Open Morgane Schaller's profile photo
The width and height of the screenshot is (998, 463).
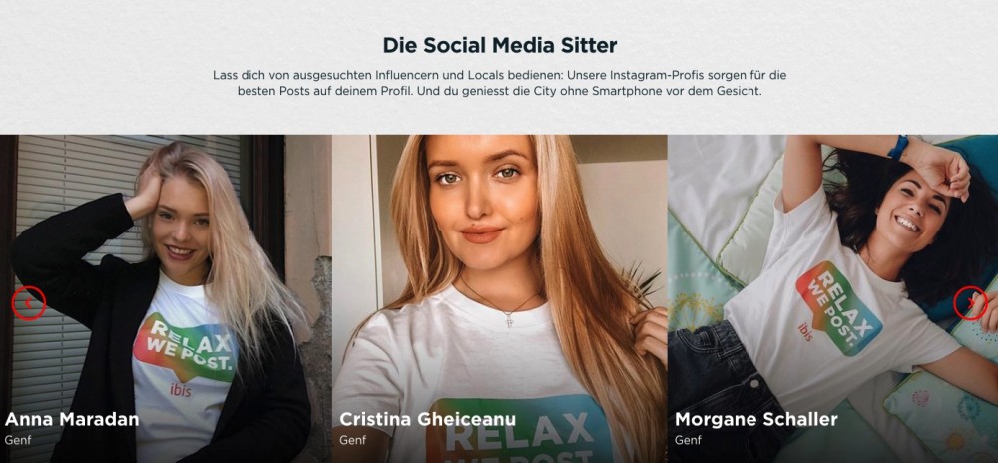tap(833, 298)
